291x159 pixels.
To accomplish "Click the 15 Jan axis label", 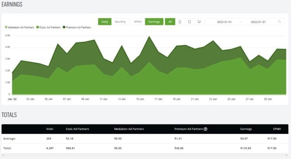I will coord(140,99).
